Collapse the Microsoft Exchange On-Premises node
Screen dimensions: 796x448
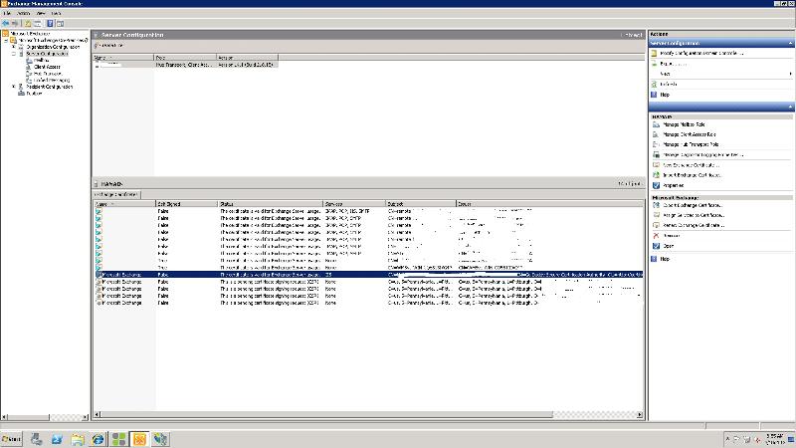[x=6, y=40]
